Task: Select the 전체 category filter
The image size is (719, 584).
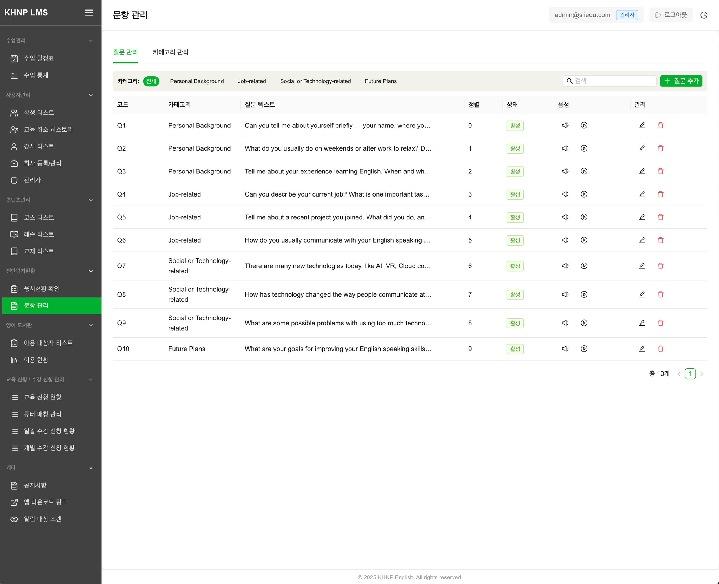Action: click(151, 81)
